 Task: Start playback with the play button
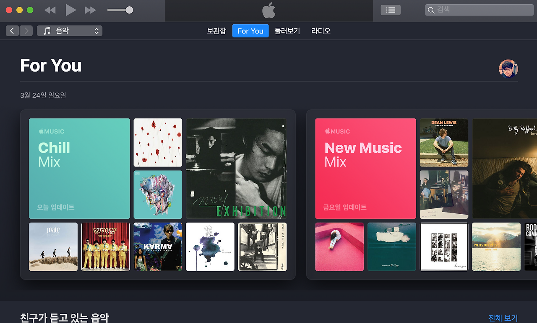pos(71,10)
